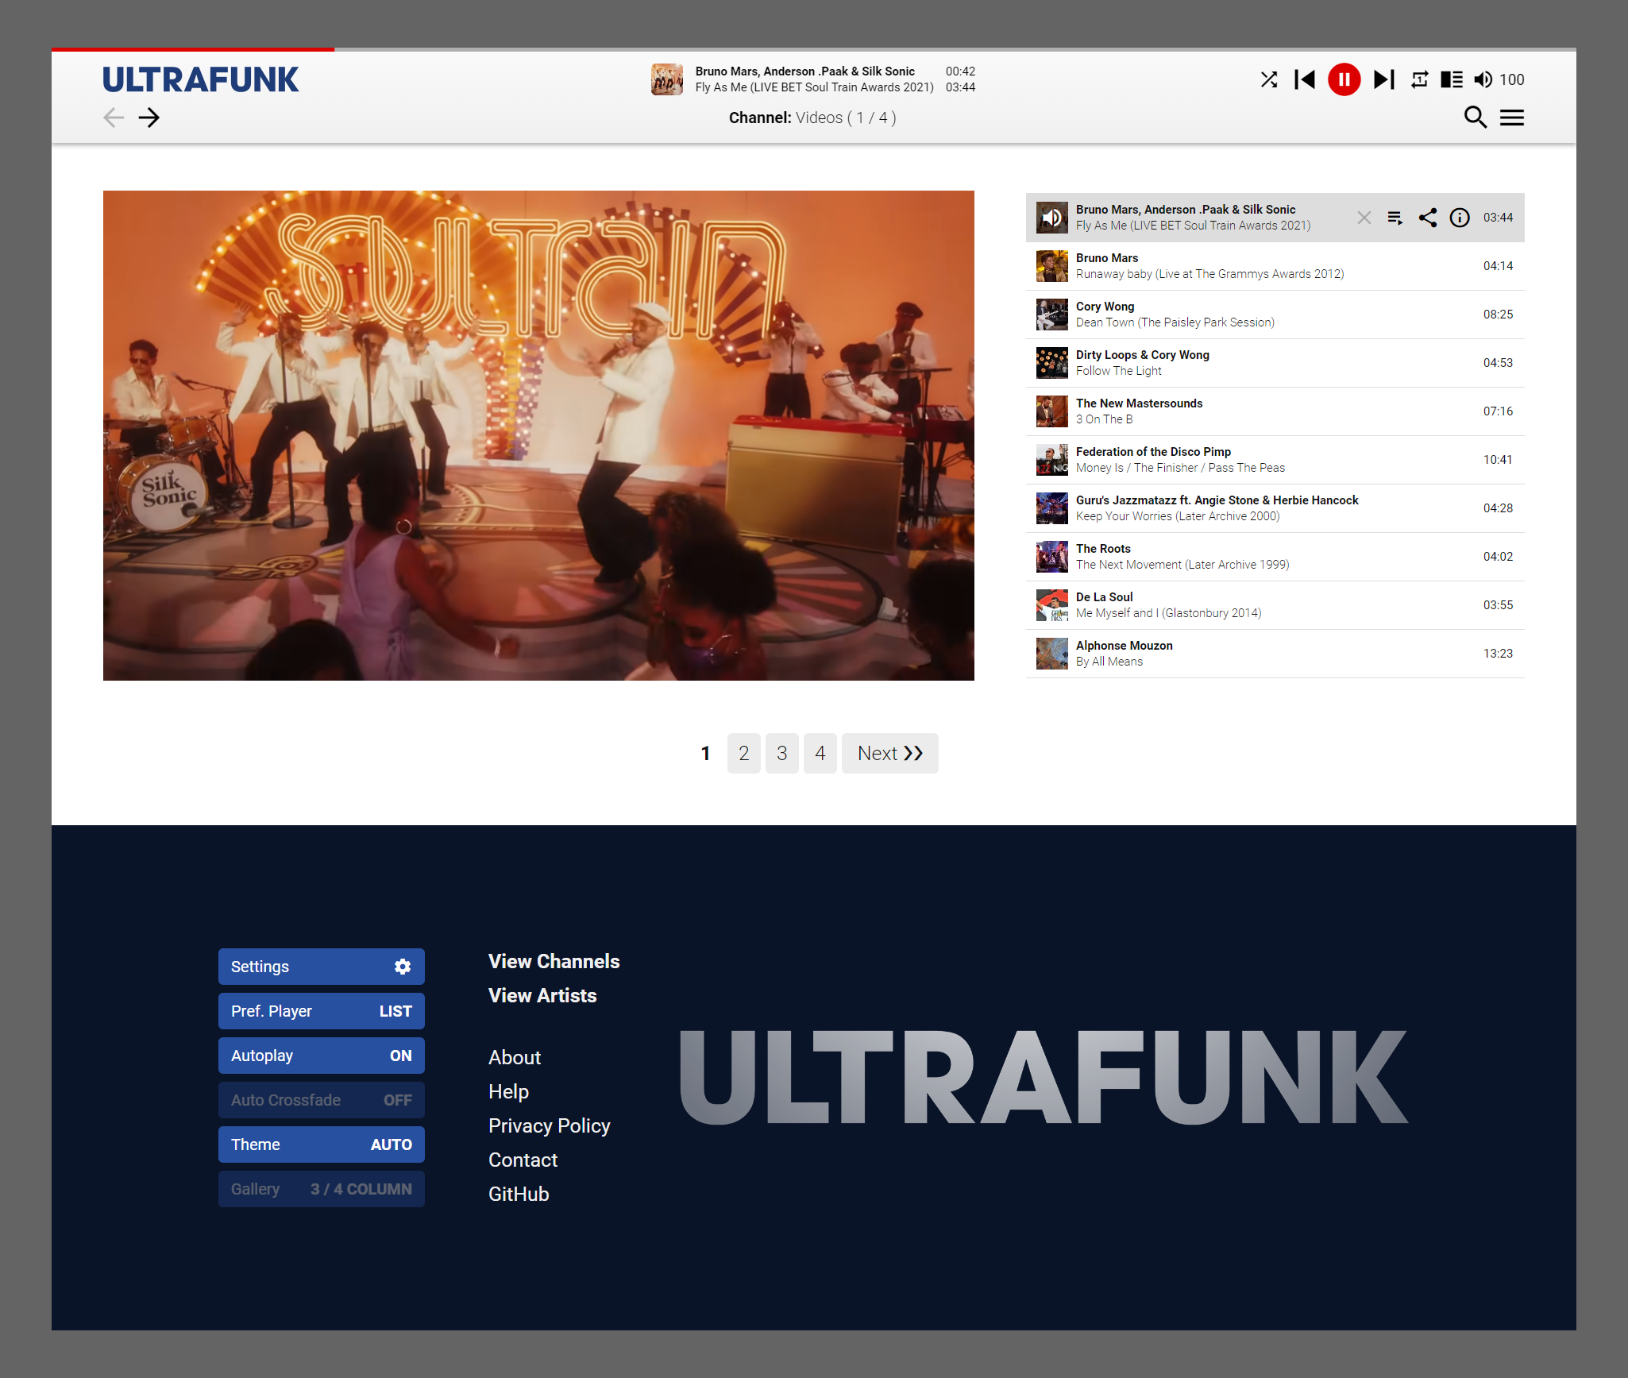Click Next page button
Screen dimensions: 1628x1378
coord(890,753)
